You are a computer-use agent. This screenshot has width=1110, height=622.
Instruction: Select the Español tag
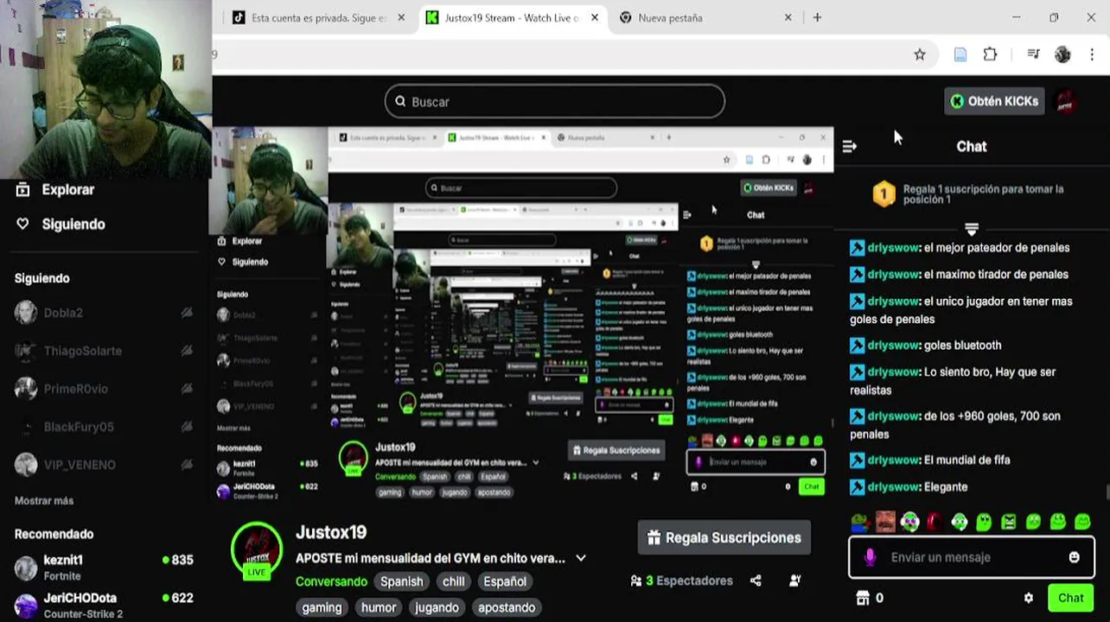click(505, 581)
